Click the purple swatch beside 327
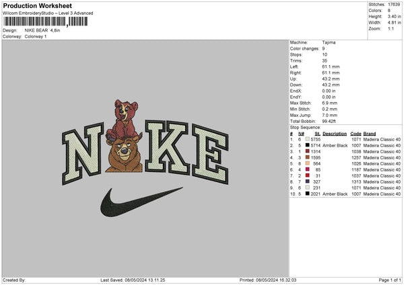Image resolution: width=404 pixels, height=285 pixels. click(x=308, y=181)
